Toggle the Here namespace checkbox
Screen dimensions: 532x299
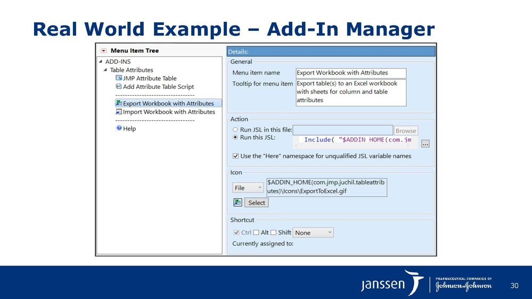235,156
